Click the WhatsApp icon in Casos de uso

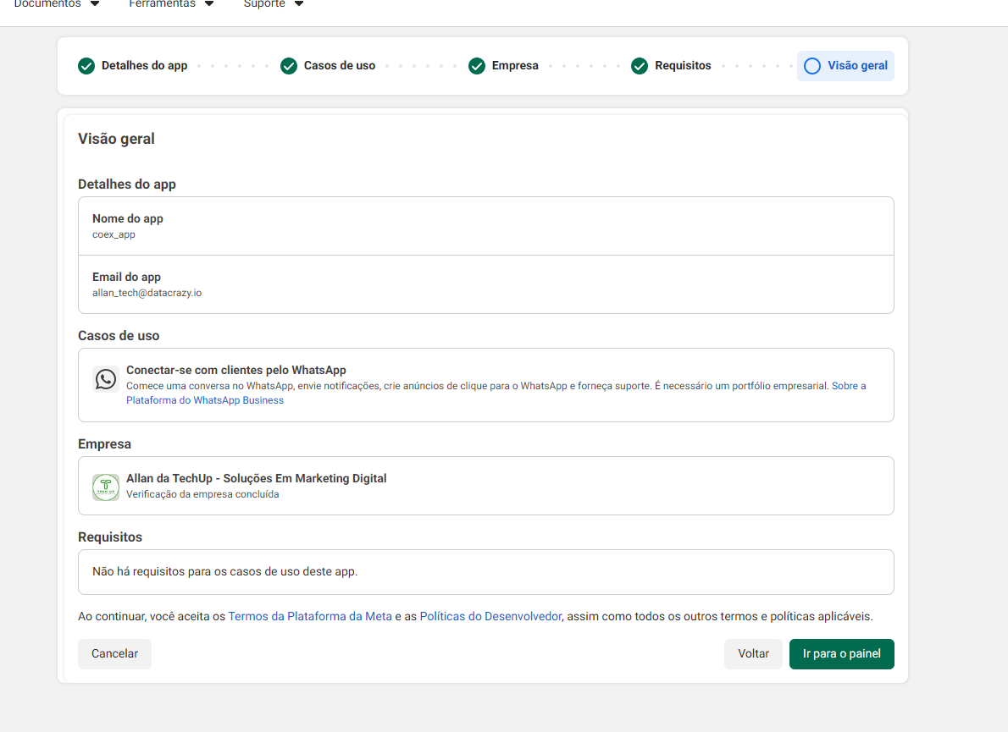pyautogui.click(x=105, y=379)
